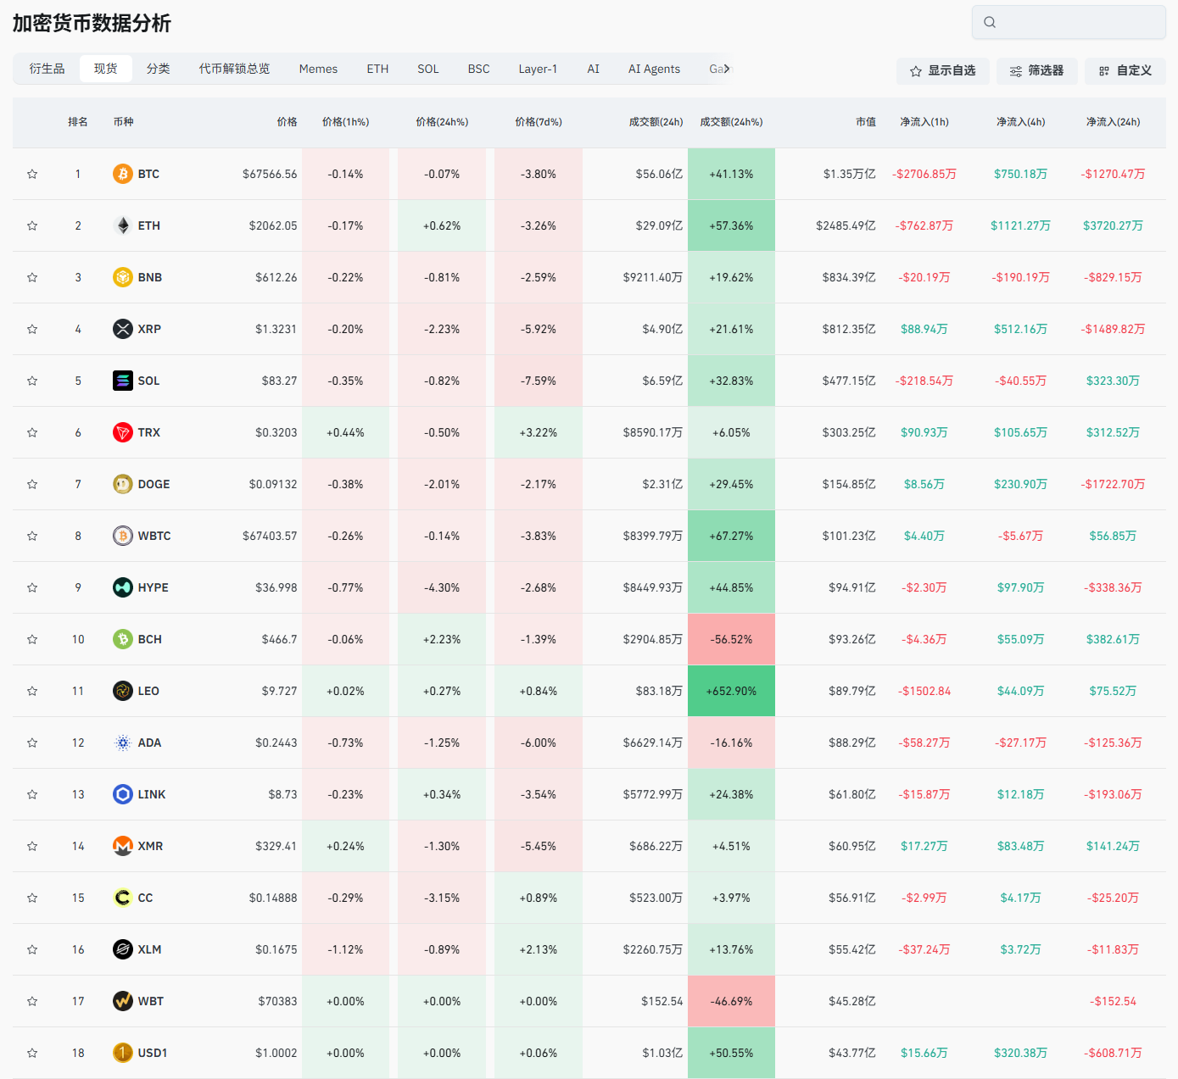Select the Memes category tab

click(318, 69)
